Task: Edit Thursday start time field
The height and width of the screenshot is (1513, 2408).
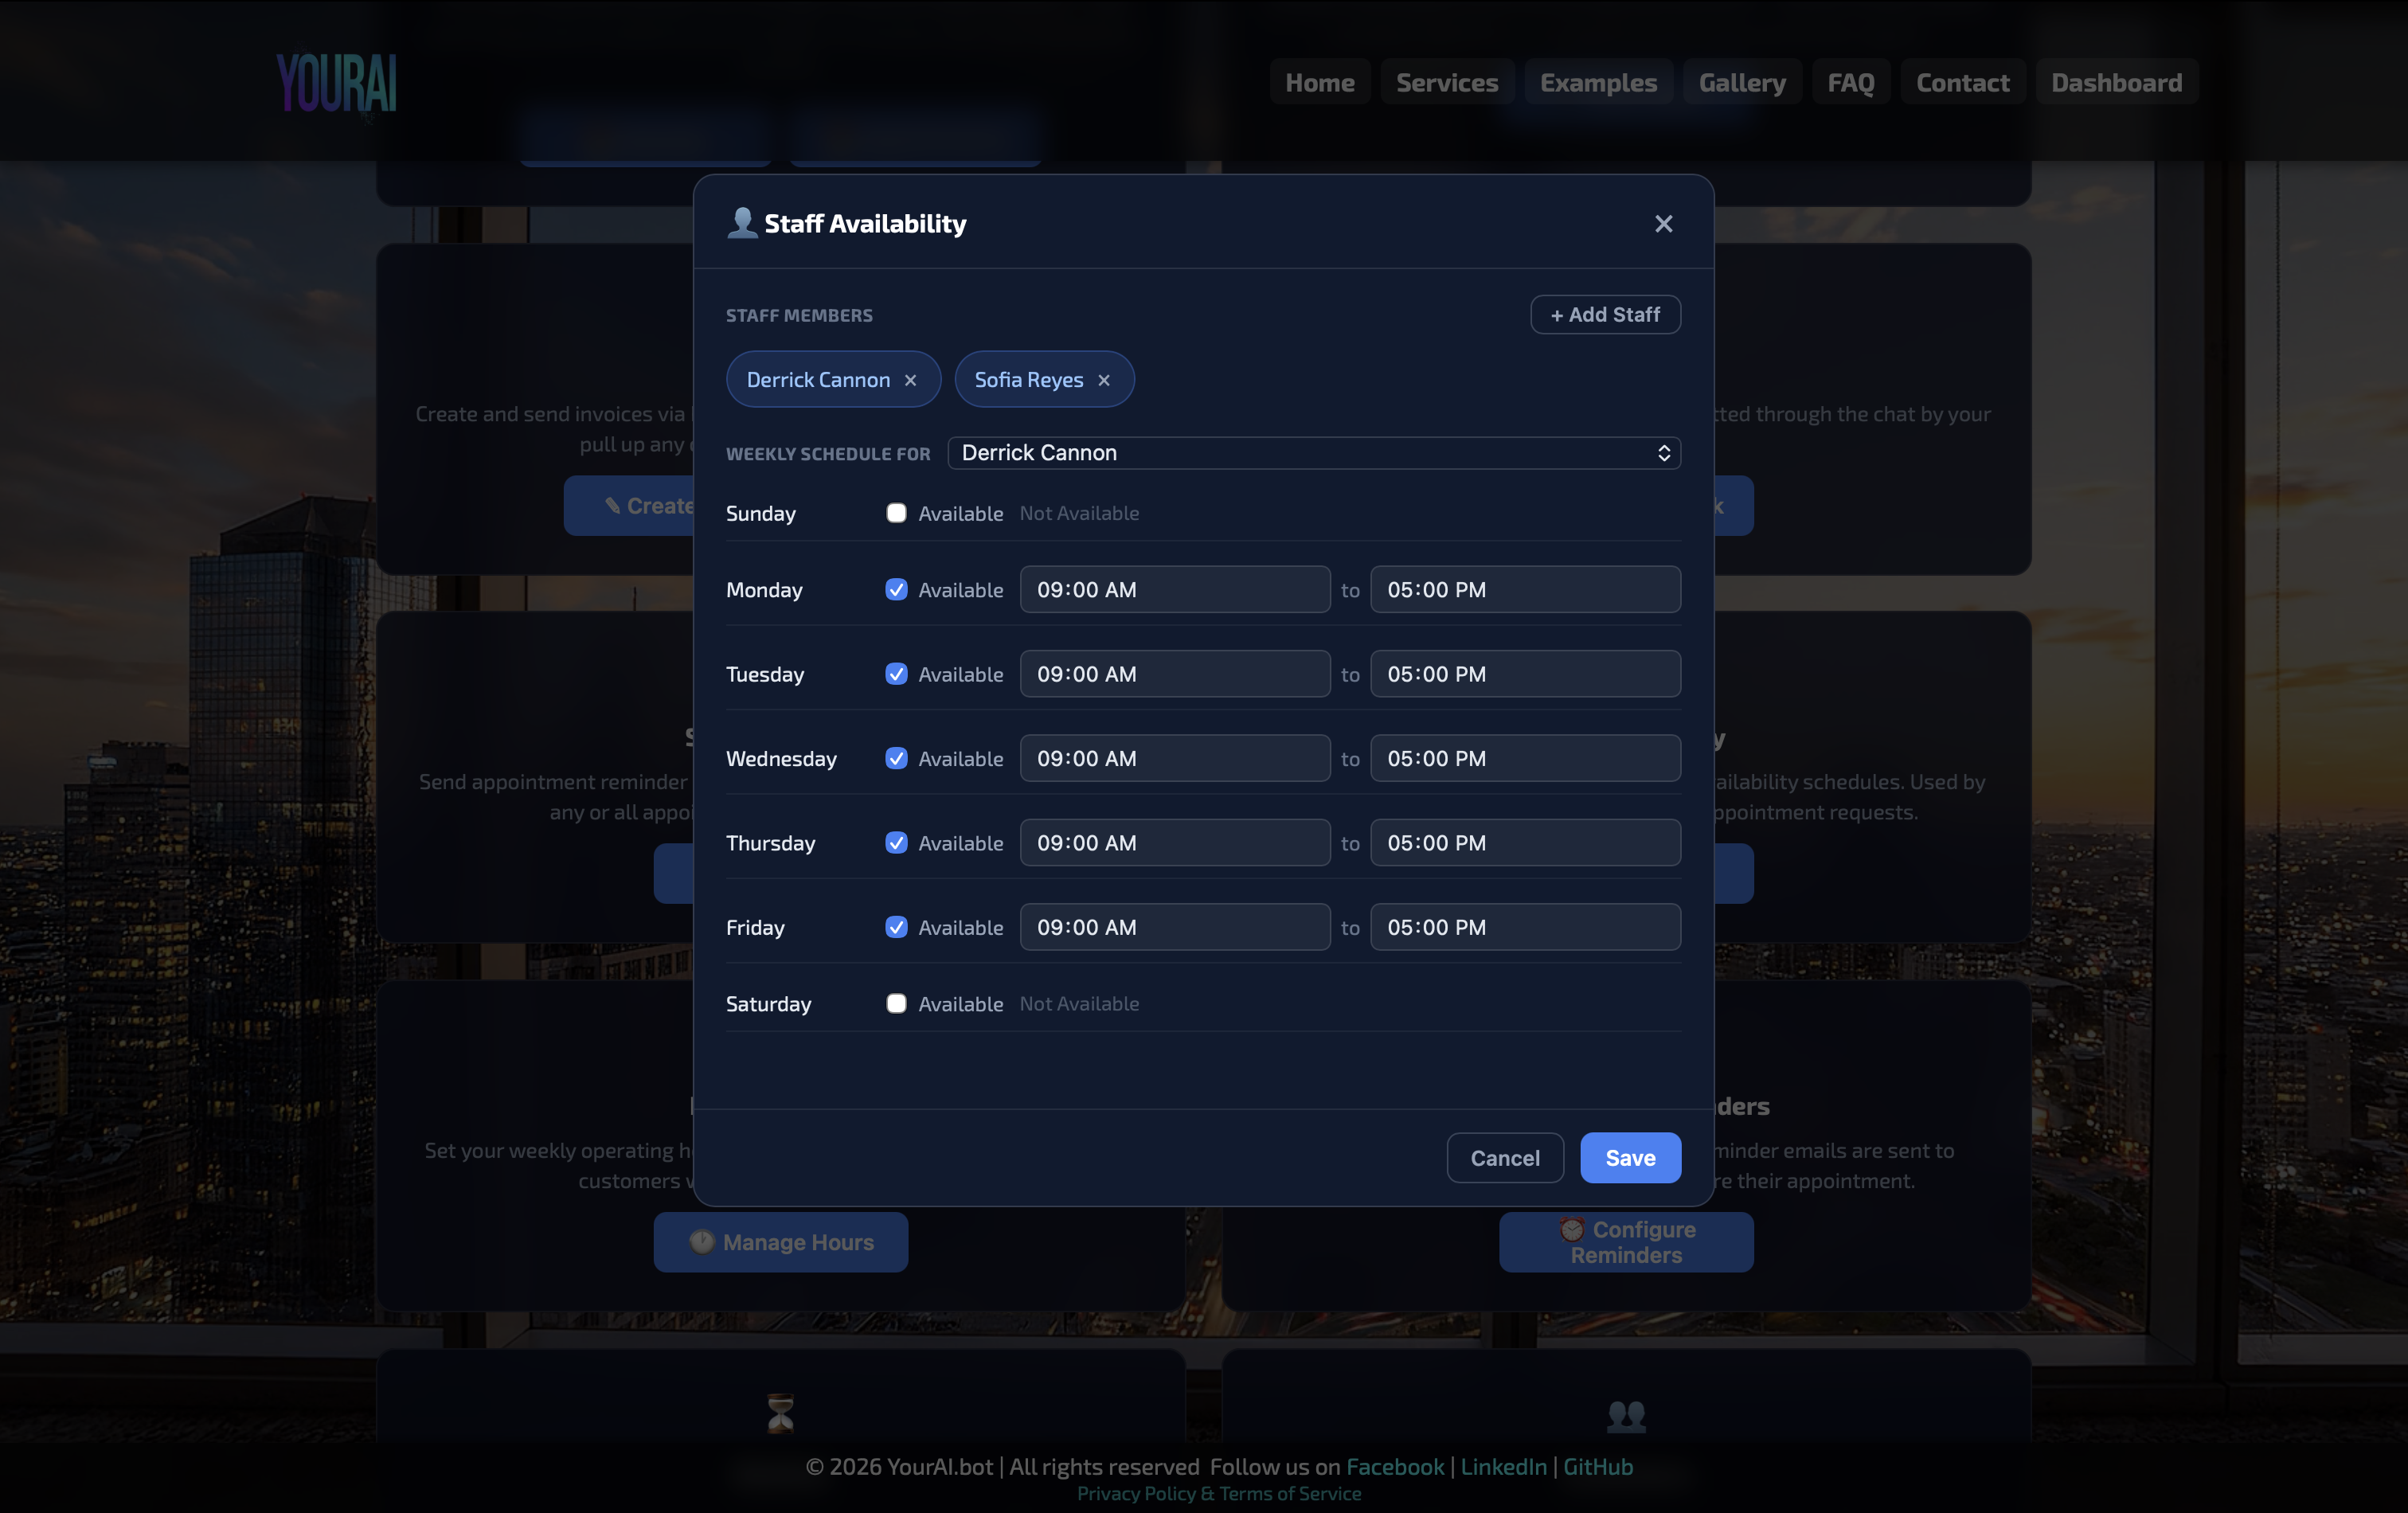Action: pyautogui.click(x=1175, y=843)
